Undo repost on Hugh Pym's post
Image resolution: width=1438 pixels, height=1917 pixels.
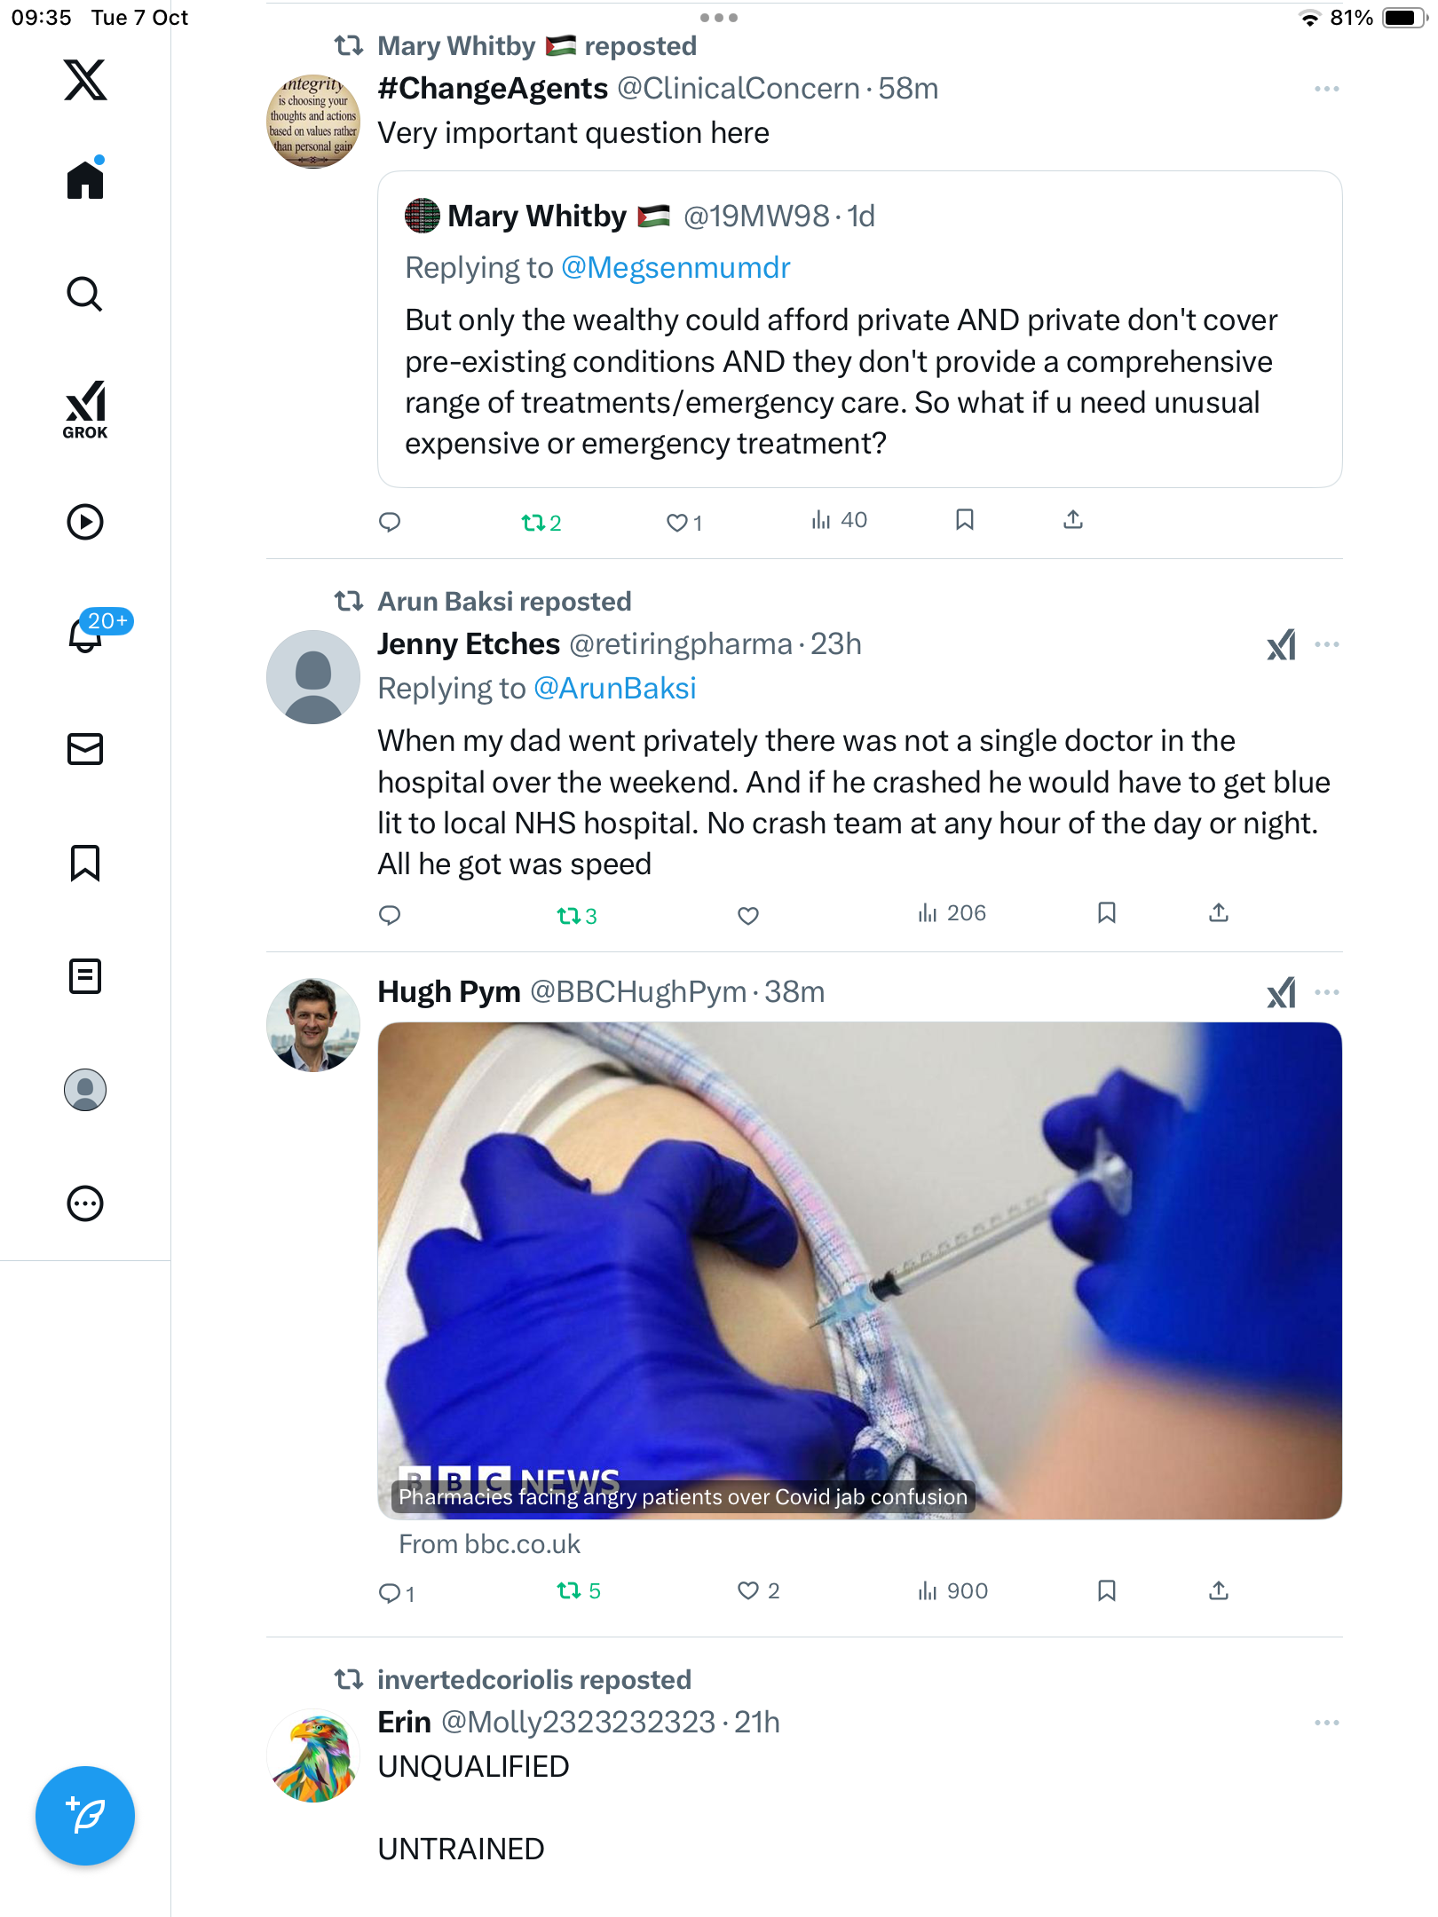(578, 1591)
